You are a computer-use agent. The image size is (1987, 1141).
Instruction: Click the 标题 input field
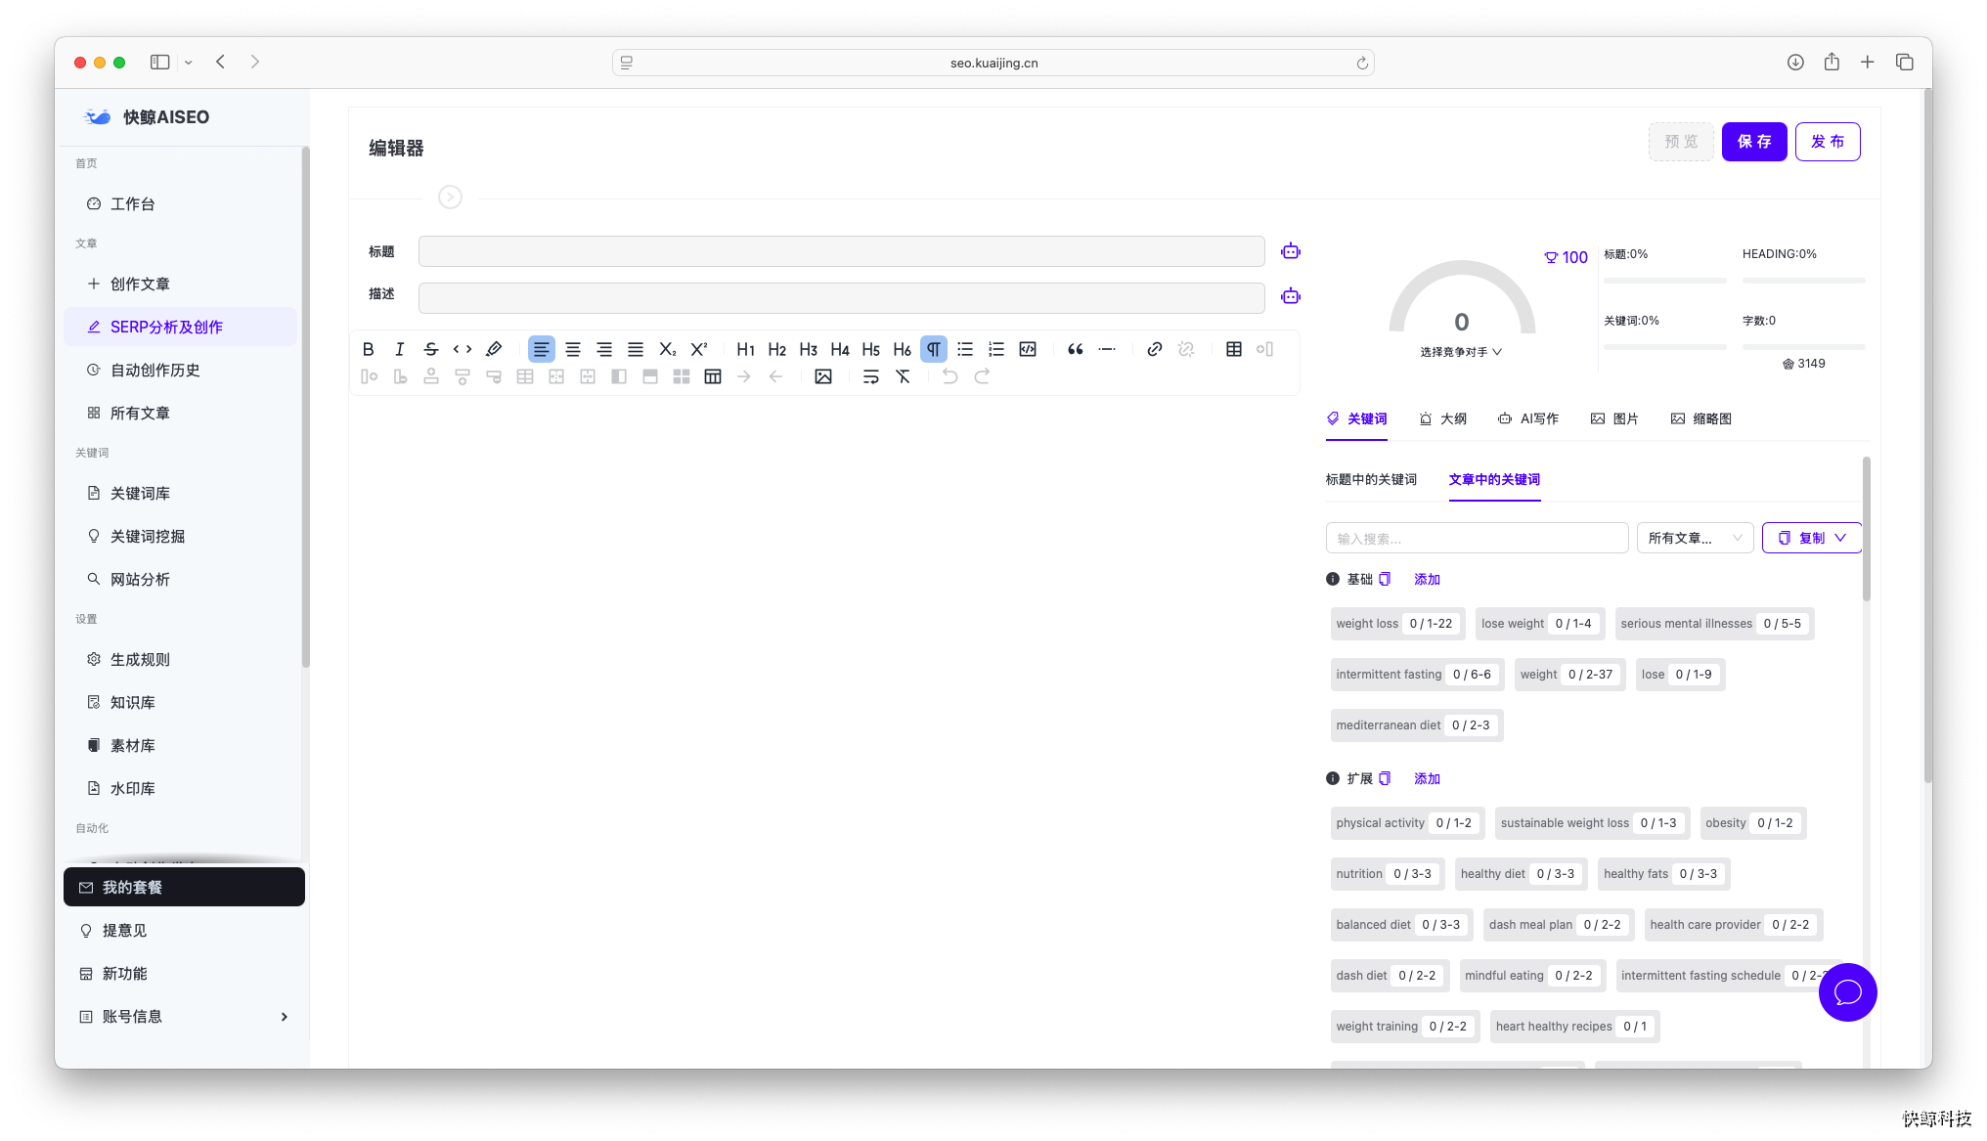pos(841,251)
